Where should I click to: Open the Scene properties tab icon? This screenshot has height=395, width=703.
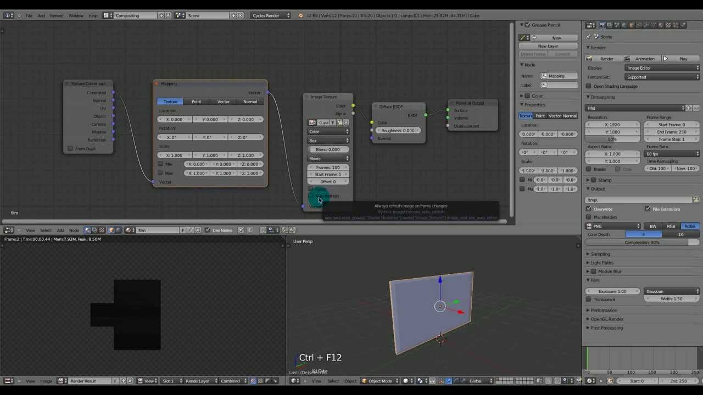[x=617, y=25]
